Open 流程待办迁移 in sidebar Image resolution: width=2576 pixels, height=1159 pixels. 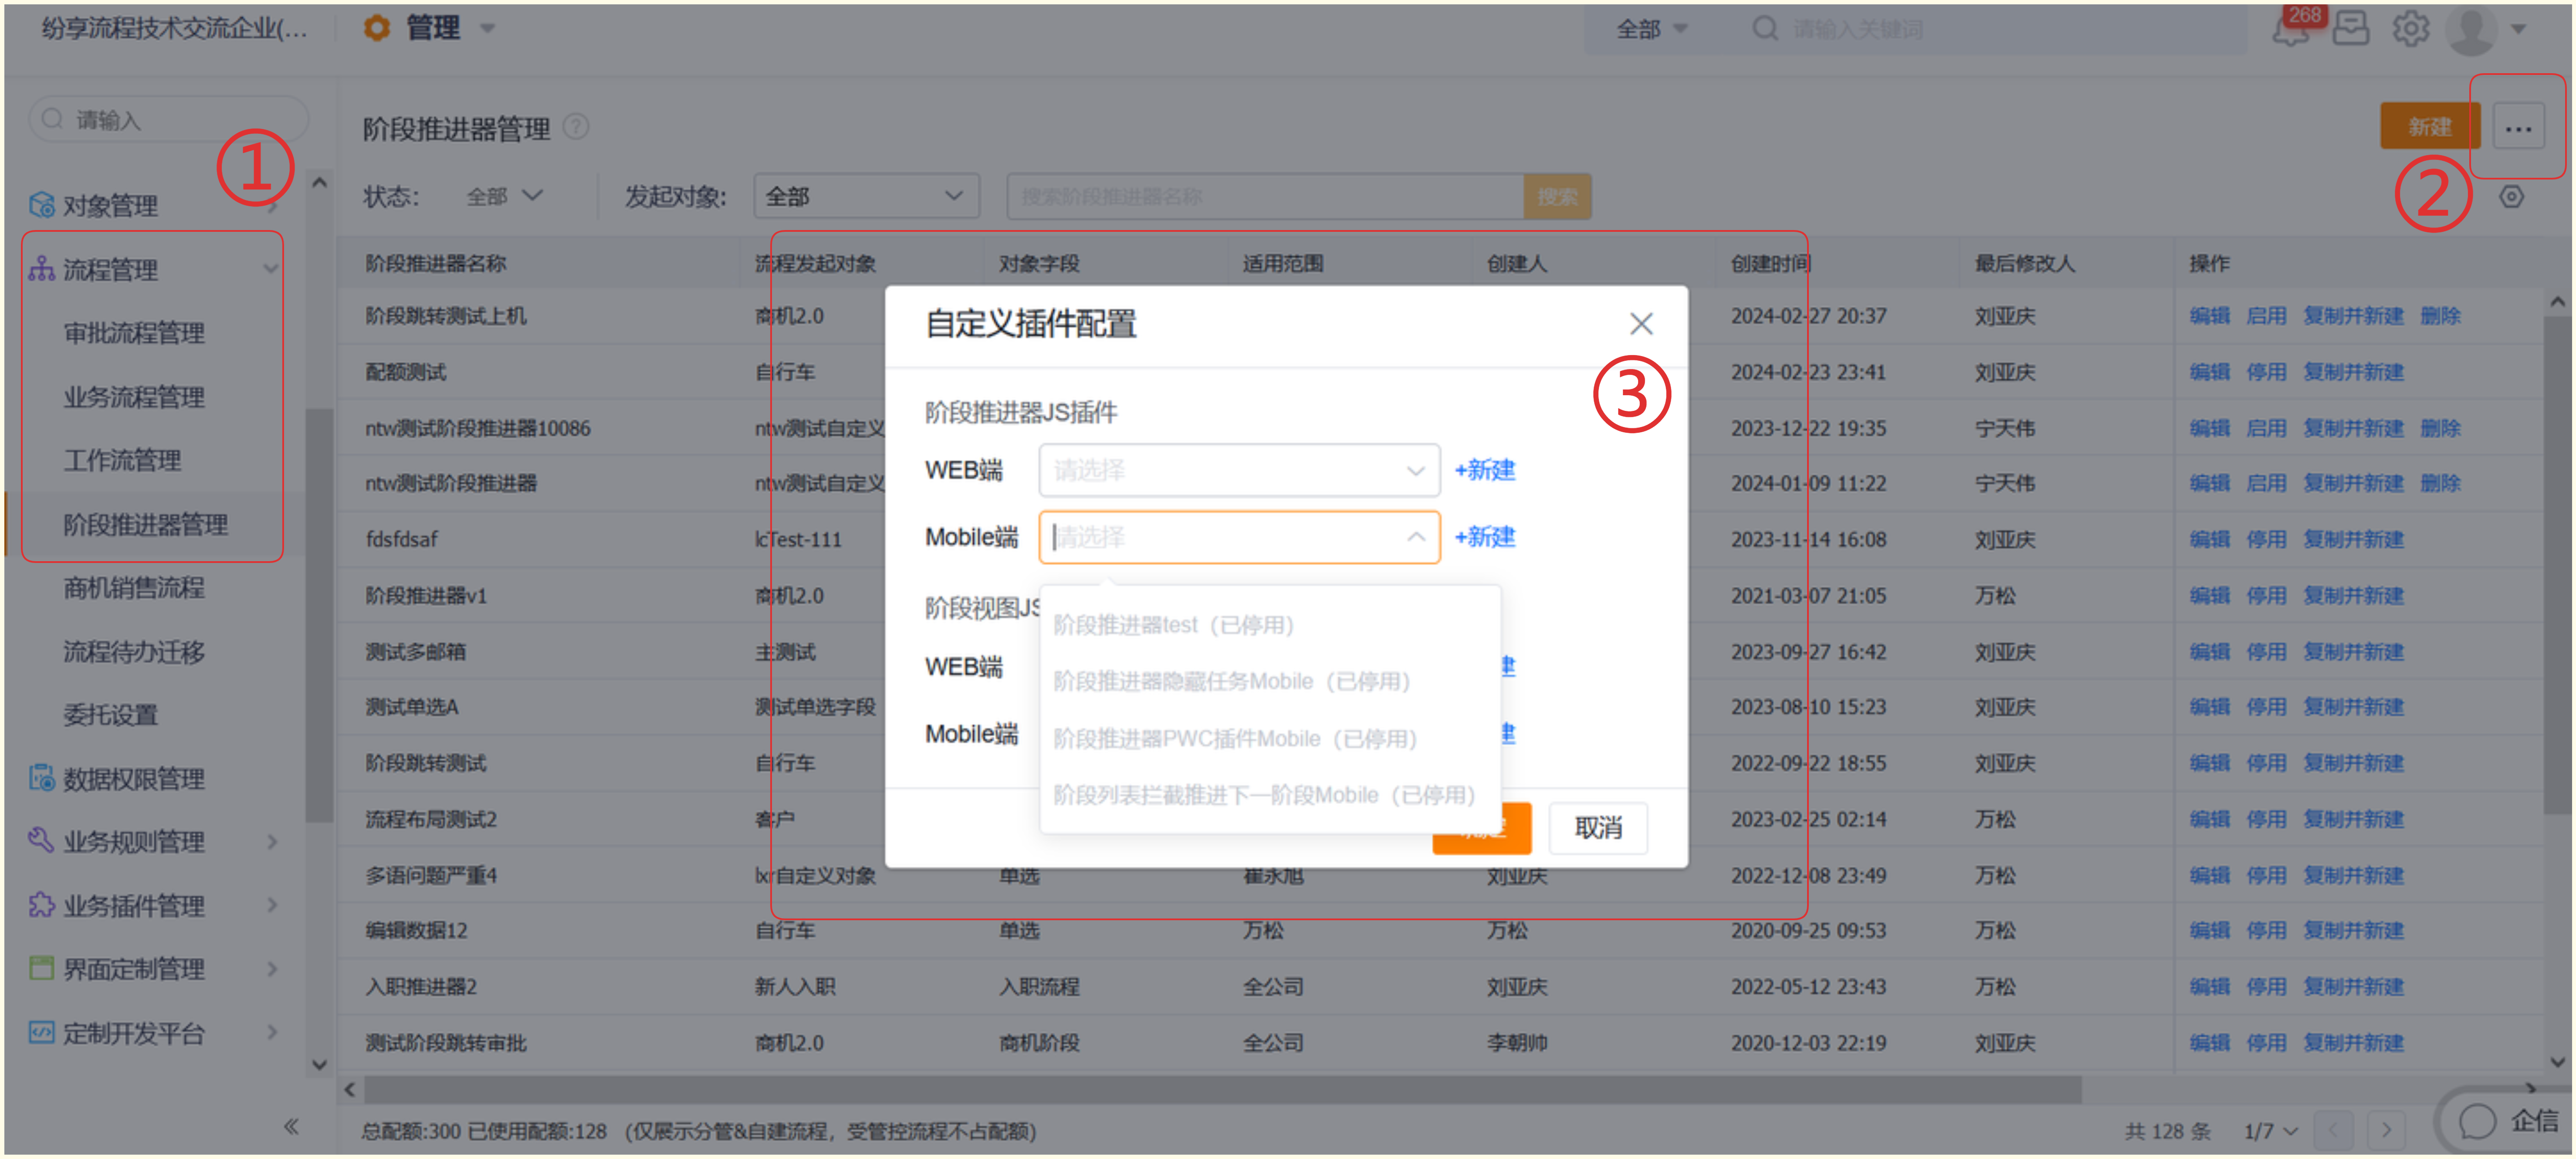click(134, 651)
